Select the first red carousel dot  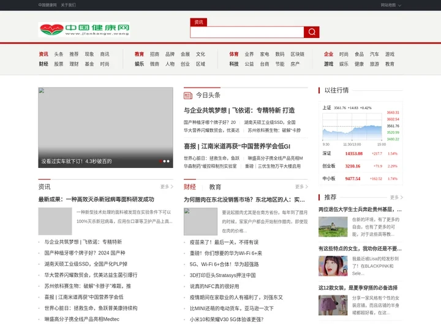pyautogui.click(x=160, y=161)
